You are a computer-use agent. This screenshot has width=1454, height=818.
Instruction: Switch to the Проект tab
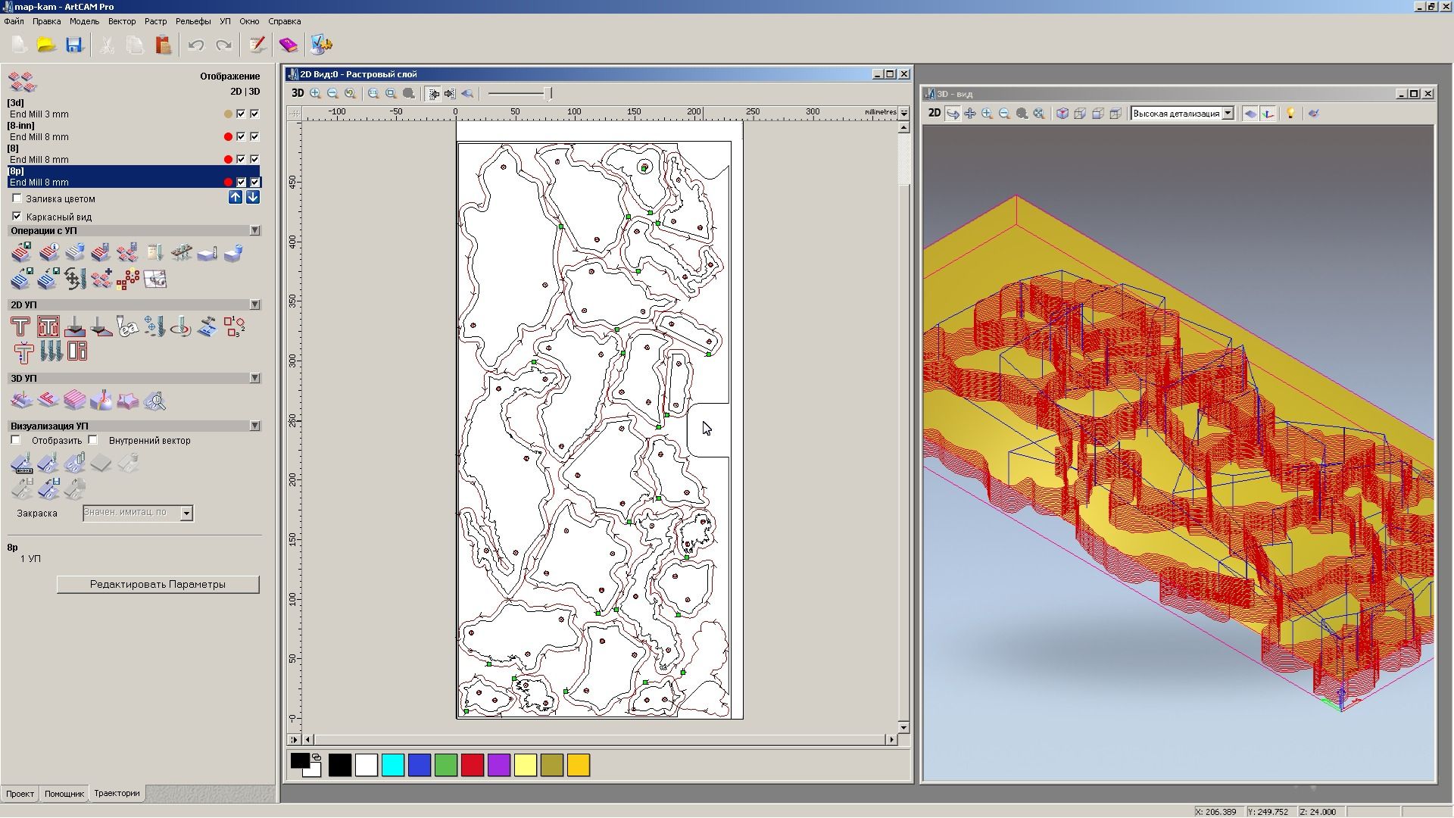click(x=20, y=794)
